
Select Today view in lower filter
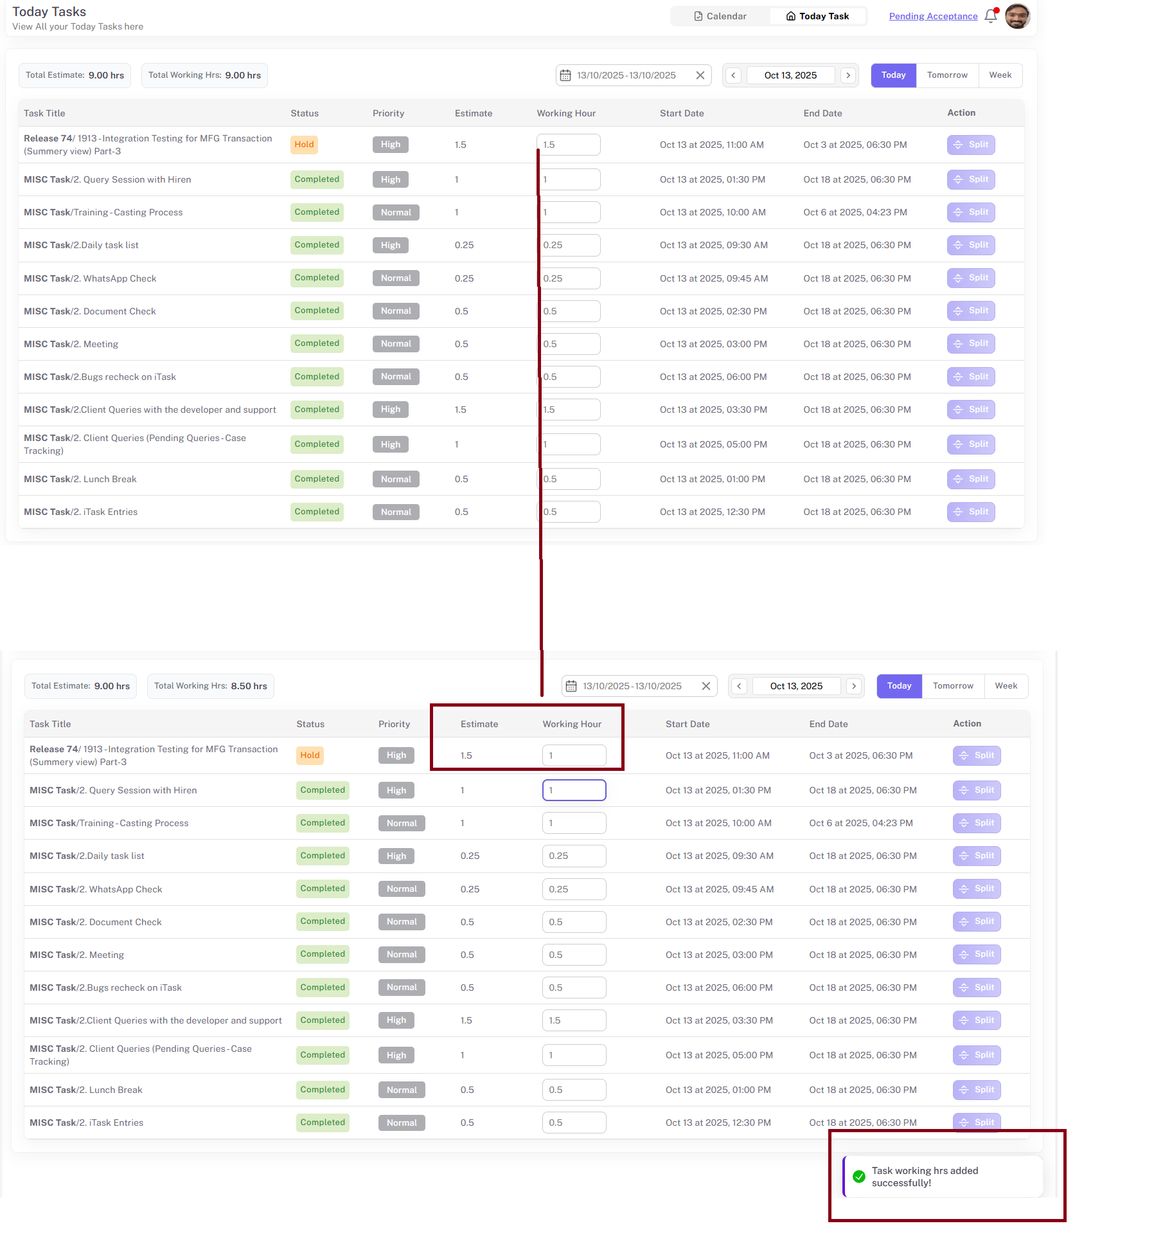point(899,686)
